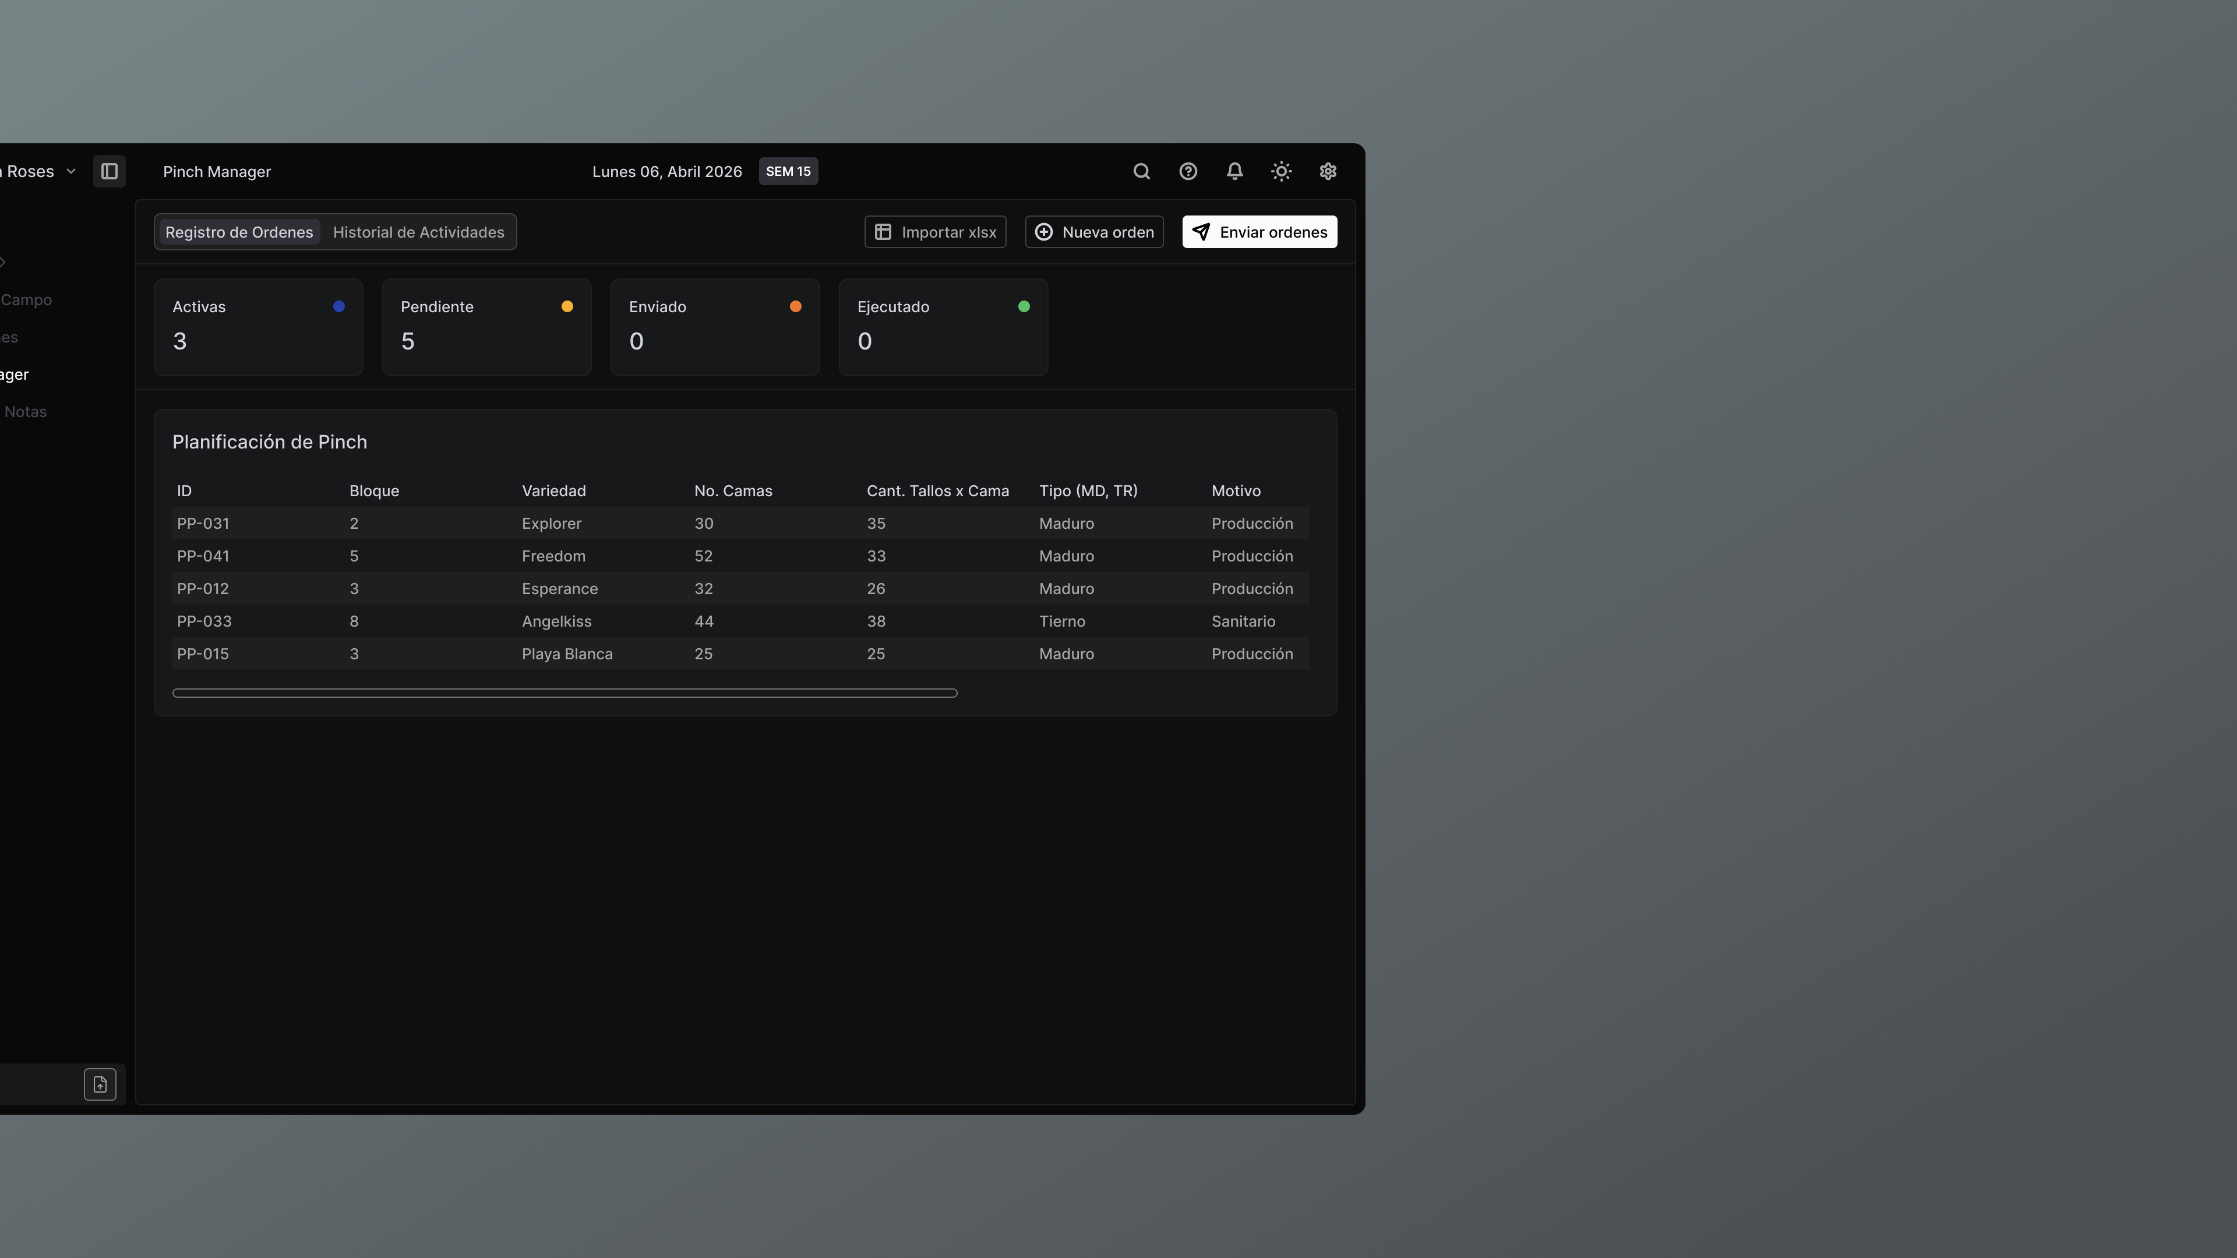Click the Importar xlsx button

[x=935, y=232]
